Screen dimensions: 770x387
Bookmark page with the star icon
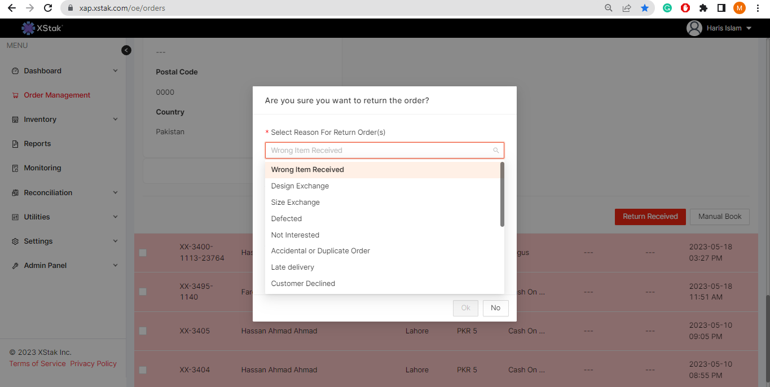click(x=645, y=8)
